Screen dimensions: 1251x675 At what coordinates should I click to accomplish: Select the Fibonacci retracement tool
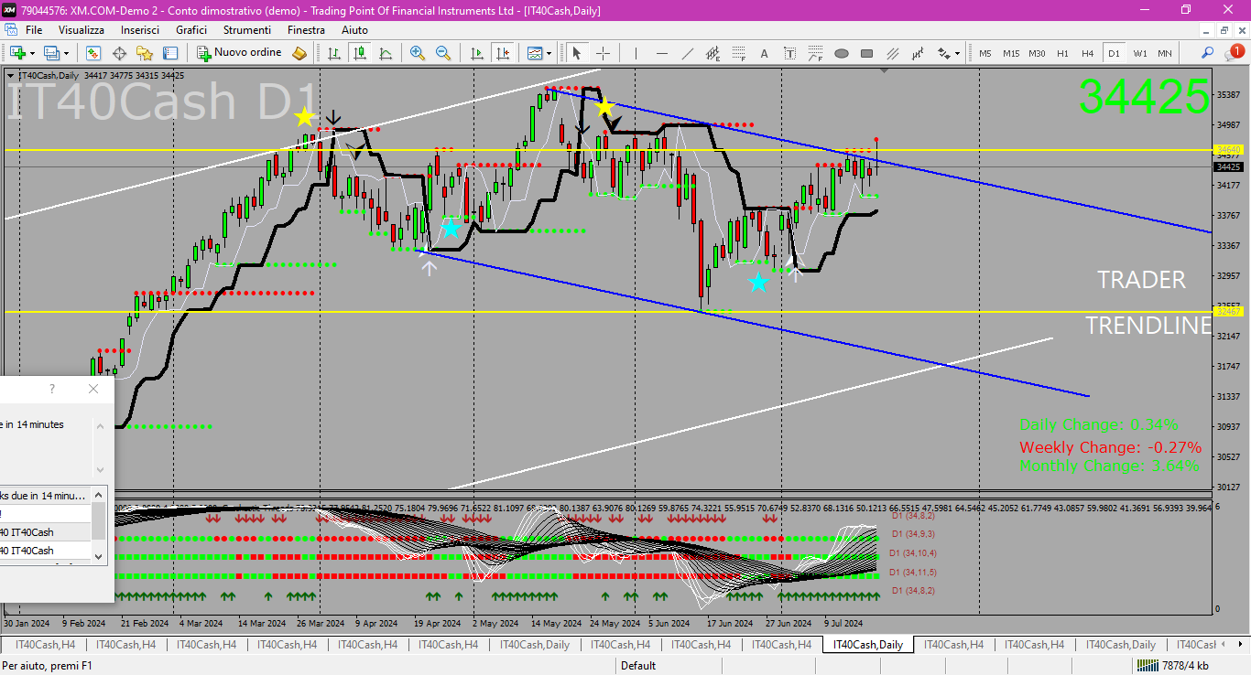click(738, 53)
